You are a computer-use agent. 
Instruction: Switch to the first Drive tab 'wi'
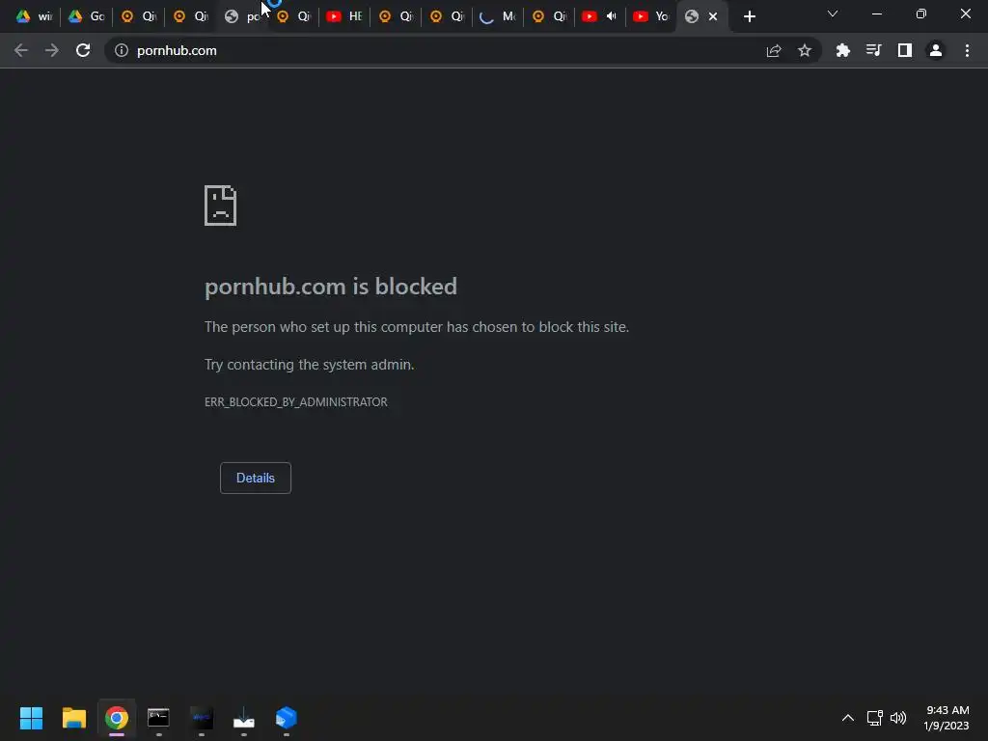point(34,16)
